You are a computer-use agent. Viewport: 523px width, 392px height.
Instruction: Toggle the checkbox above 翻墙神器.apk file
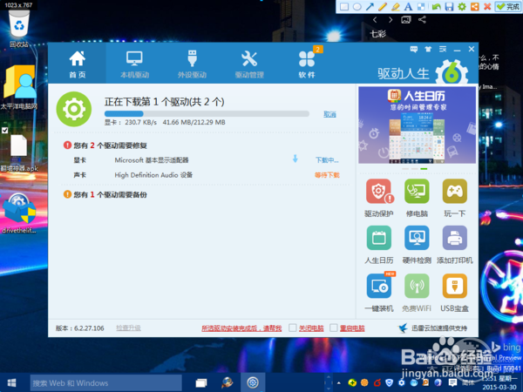tap(4, 130)
